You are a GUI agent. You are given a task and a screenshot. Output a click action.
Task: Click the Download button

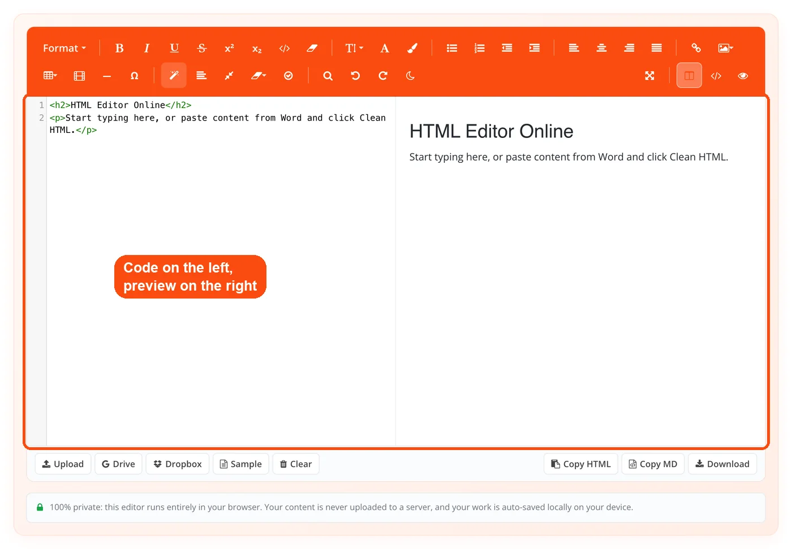click(x=722, y=464)
